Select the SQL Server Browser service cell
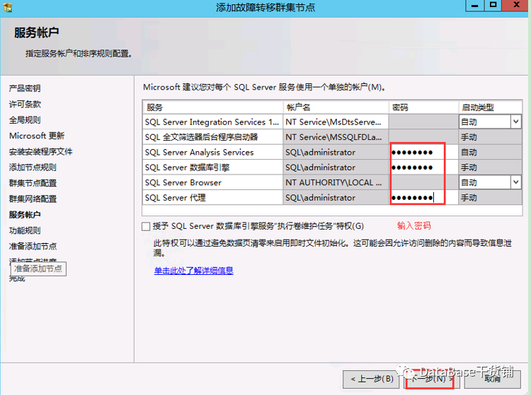Screen dimensions: 531x395 pos(213,182)
